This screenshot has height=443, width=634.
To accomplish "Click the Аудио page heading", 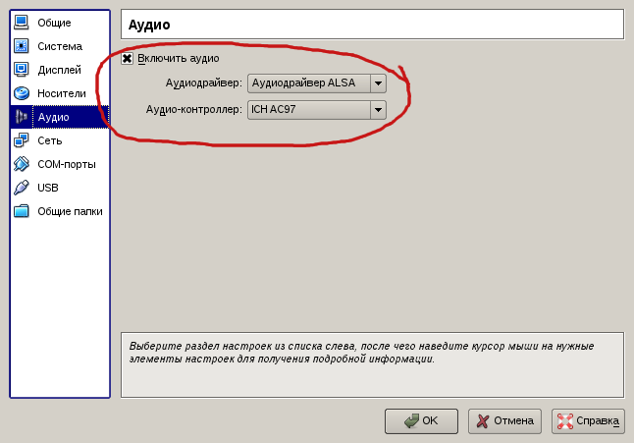I will click(149, 25).
